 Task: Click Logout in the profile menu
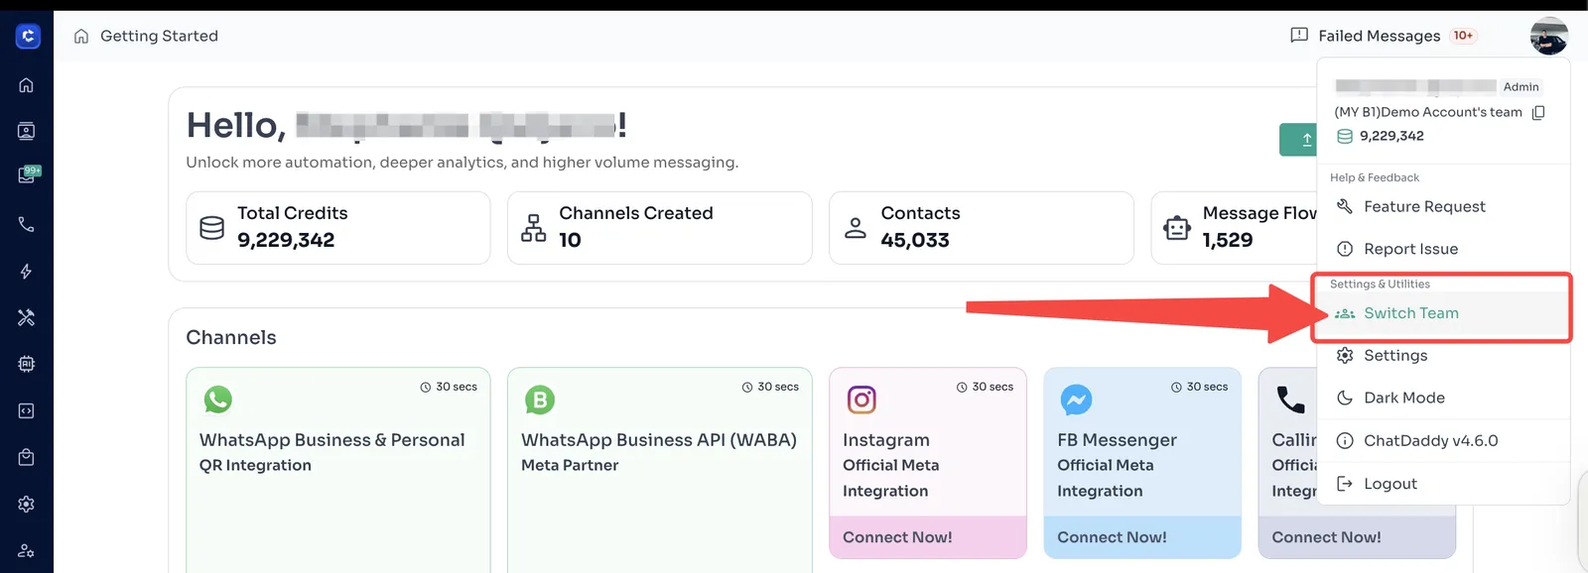[x=1389, y=484]
